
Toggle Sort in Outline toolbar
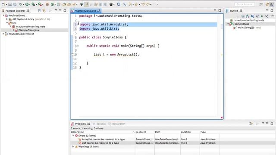pyautogui.click(x=248, y=16)
